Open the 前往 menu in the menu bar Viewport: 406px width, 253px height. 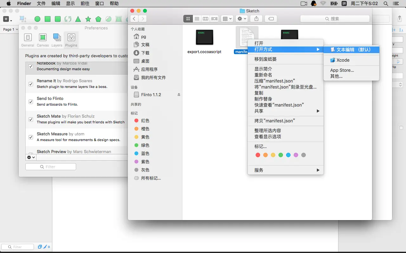(x=85, y=3)
